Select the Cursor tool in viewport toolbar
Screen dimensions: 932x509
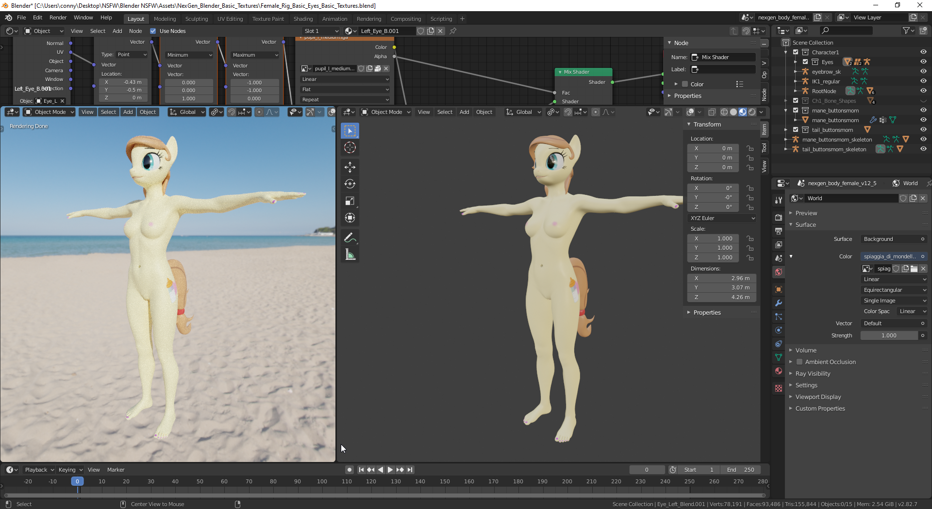pyautogui.click(x=350, y=148)
